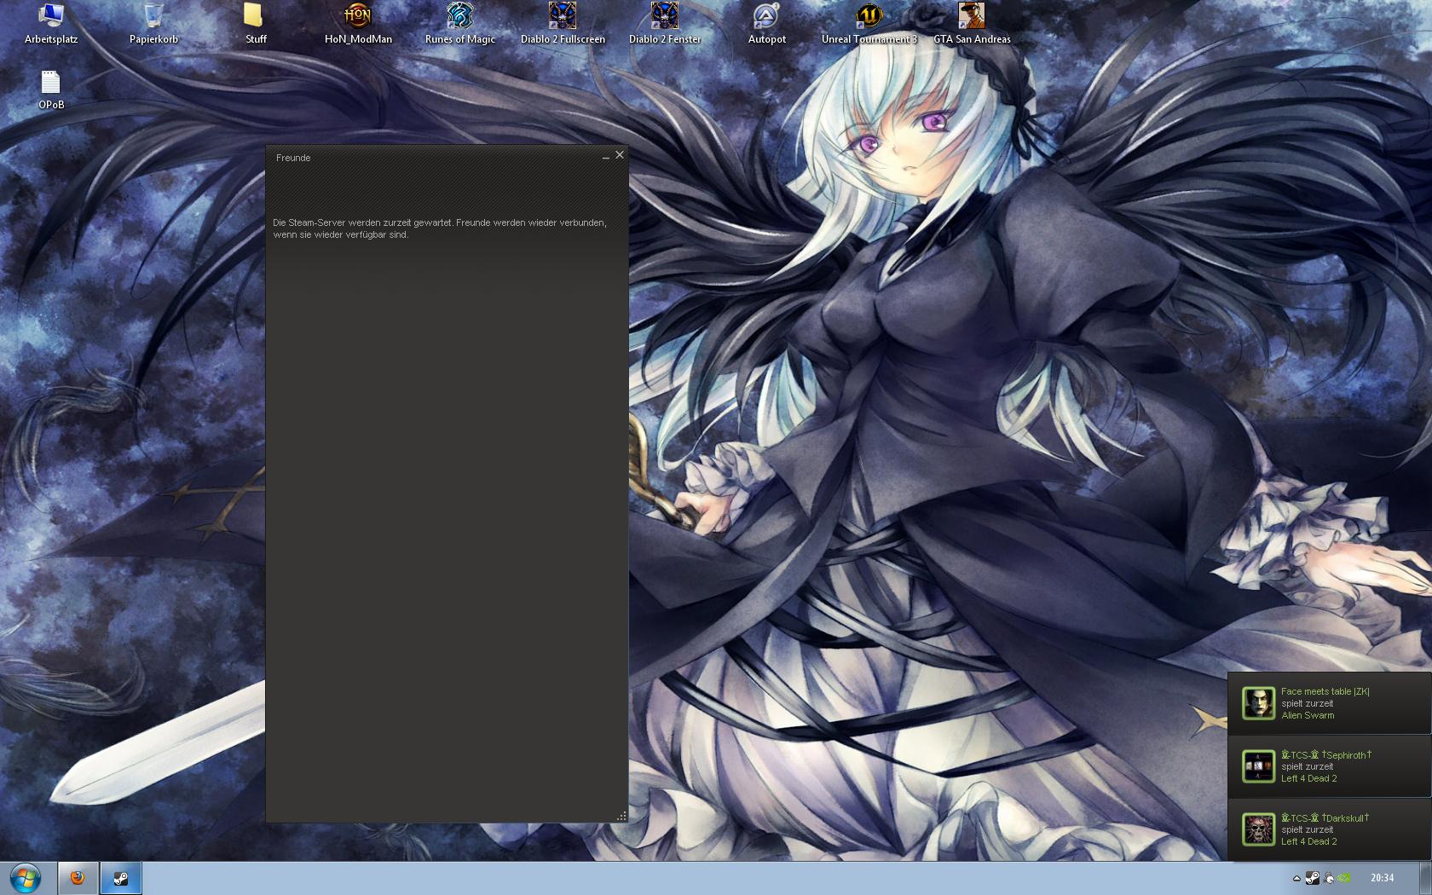The height and width of the screenshot is (895, 1432).
Task: Click the GTA San Andreas shortcut
Action: (x=971, y=23)
